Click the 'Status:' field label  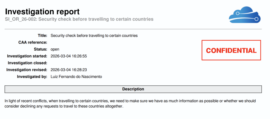[x=41, y=49]
